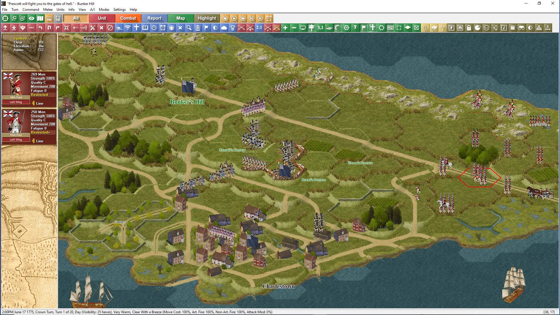This screenshot has height=315, width=560.
Task: Switch to the Combat toolbar tab
Action: coord(128,18)
